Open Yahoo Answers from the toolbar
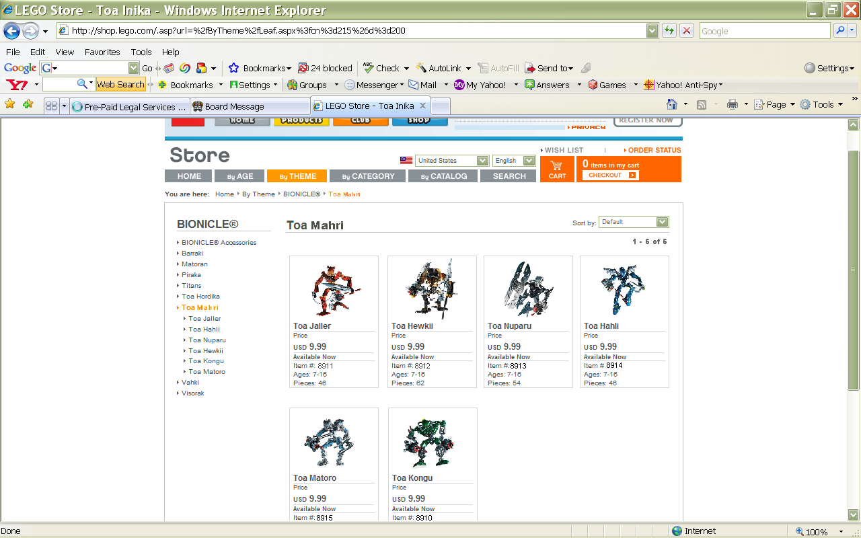The height and width of the screenshot is (538, 861). point(548,85)
